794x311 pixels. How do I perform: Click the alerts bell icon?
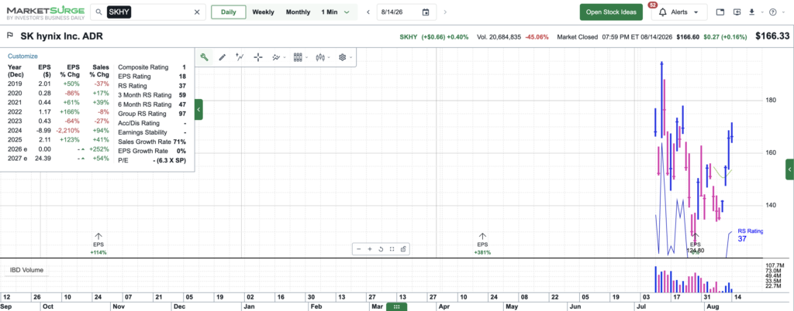(x=662, y=12)
